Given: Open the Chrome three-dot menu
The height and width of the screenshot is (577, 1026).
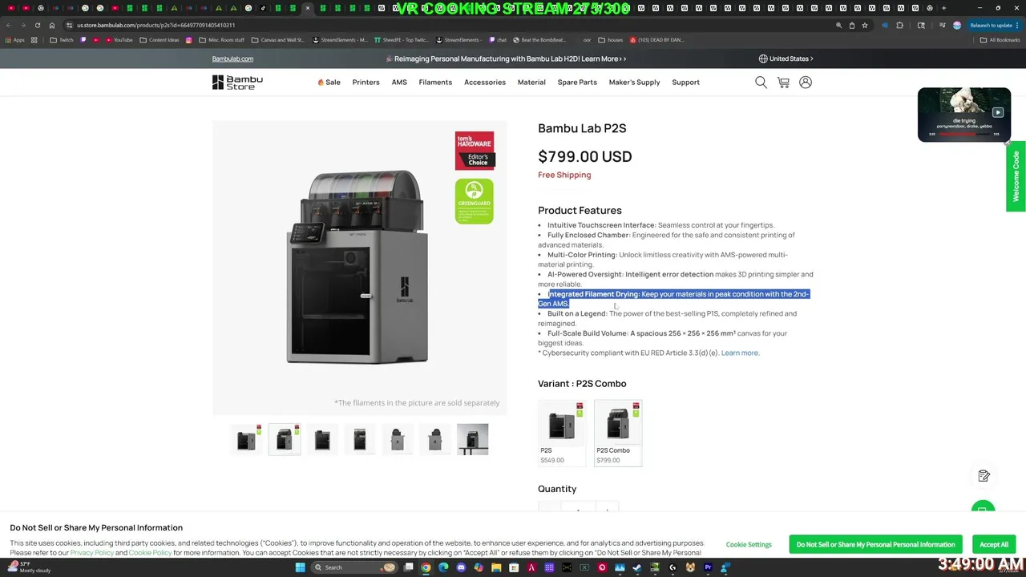Looking at the screenshot, I should coord(1017,25).
